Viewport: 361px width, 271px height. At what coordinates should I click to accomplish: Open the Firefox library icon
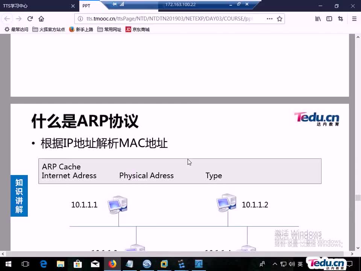click(318, 19)
